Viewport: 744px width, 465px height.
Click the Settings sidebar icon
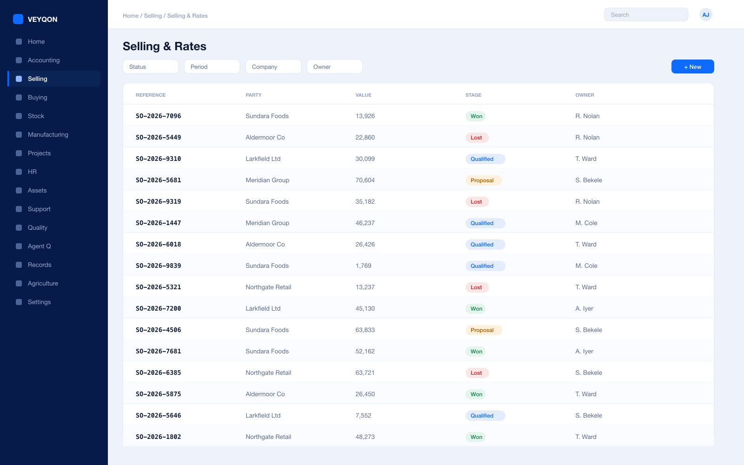coord(19,302)
